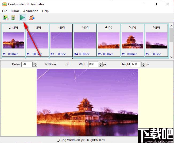Click the Remove frame trash icon

tap(13, 18)
